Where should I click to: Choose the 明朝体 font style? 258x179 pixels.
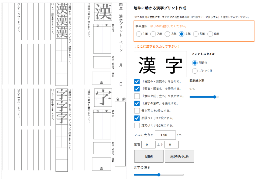pyautogui.click(x=195, y=63)
